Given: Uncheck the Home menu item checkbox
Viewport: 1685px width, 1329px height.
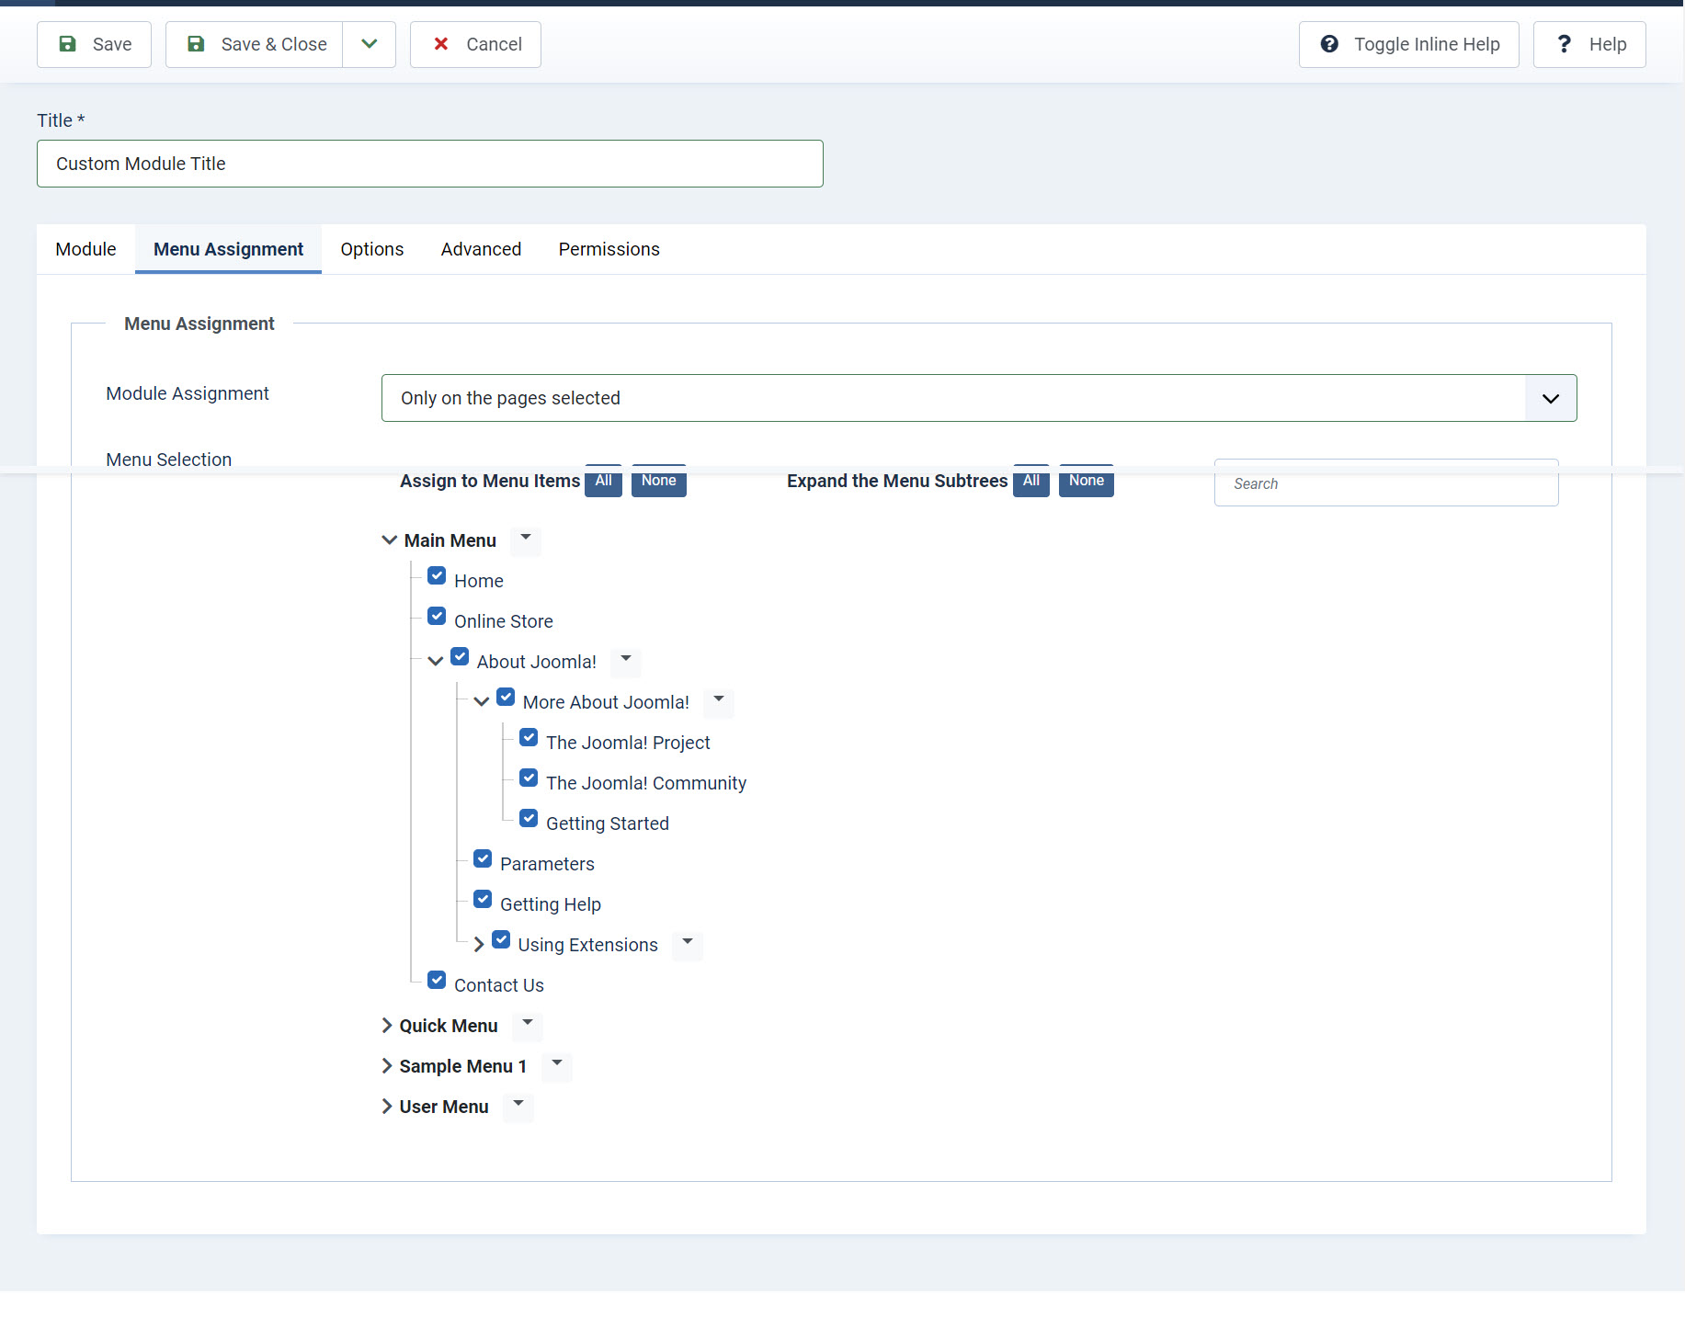Looking at the screenshot, I should (438, 576).
